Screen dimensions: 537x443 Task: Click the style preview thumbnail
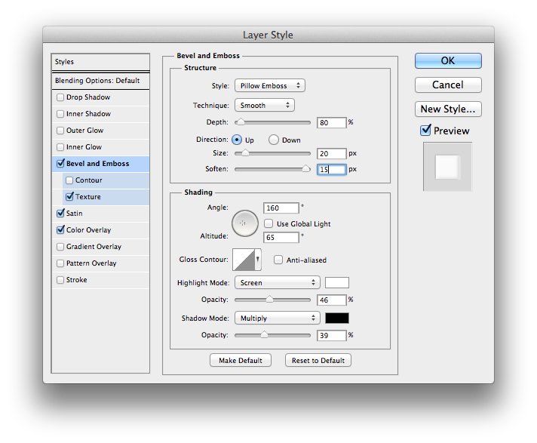447,167
